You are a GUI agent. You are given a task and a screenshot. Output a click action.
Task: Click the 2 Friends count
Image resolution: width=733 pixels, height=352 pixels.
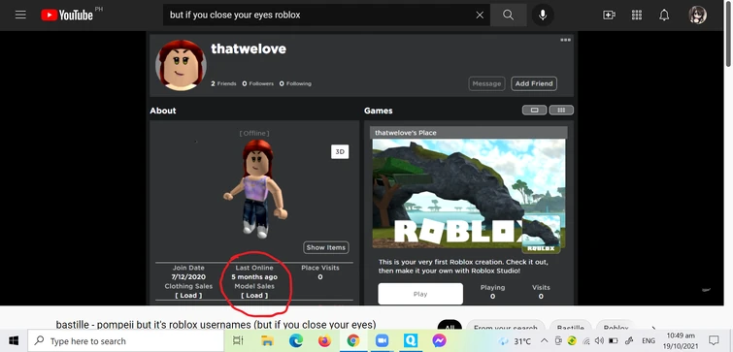point(223,83)
